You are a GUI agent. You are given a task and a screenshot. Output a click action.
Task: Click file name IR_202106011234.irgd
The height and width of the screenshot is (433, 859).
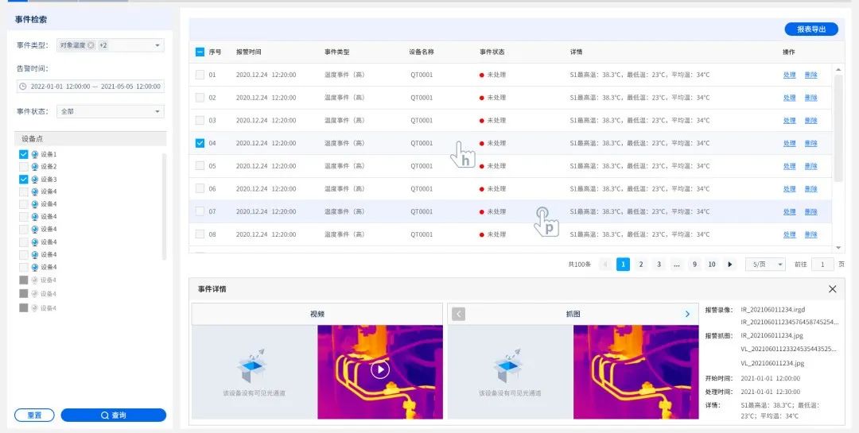pyautogui.click(x=773, y=309)
